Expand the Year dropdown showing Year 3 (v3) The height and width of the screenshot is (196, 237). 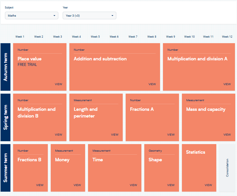point(89,15)
